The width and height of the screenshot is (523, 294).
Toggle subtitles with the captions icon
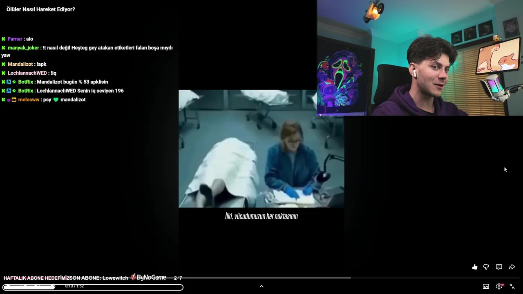tap(486, 286)
